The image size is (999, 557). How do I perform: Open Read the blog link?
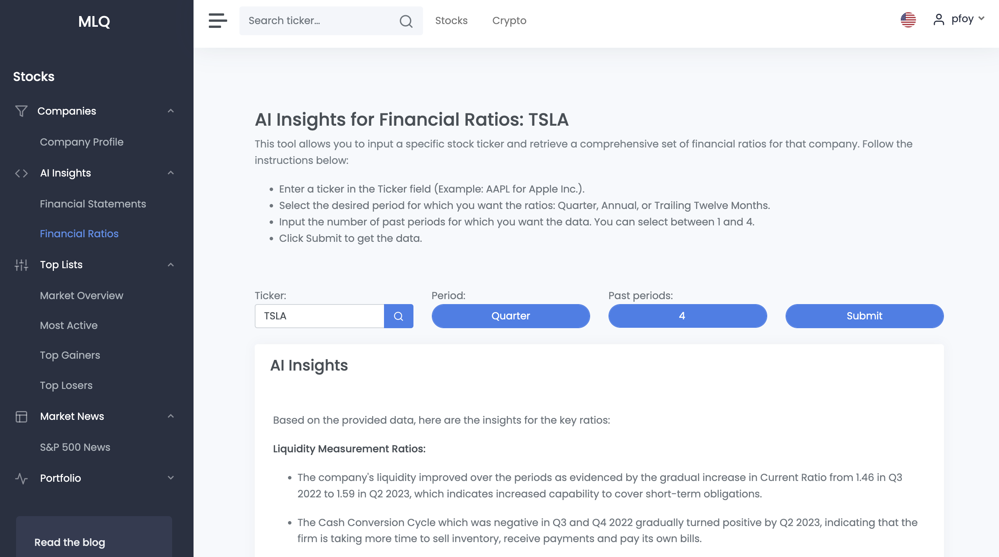[x=69, y=542]
